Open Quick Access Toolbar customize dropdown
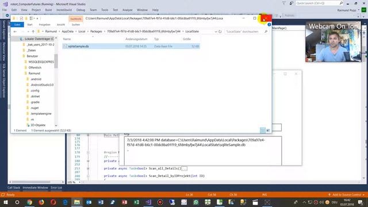The height and width of the screenshot is (207, 368). 37,18
